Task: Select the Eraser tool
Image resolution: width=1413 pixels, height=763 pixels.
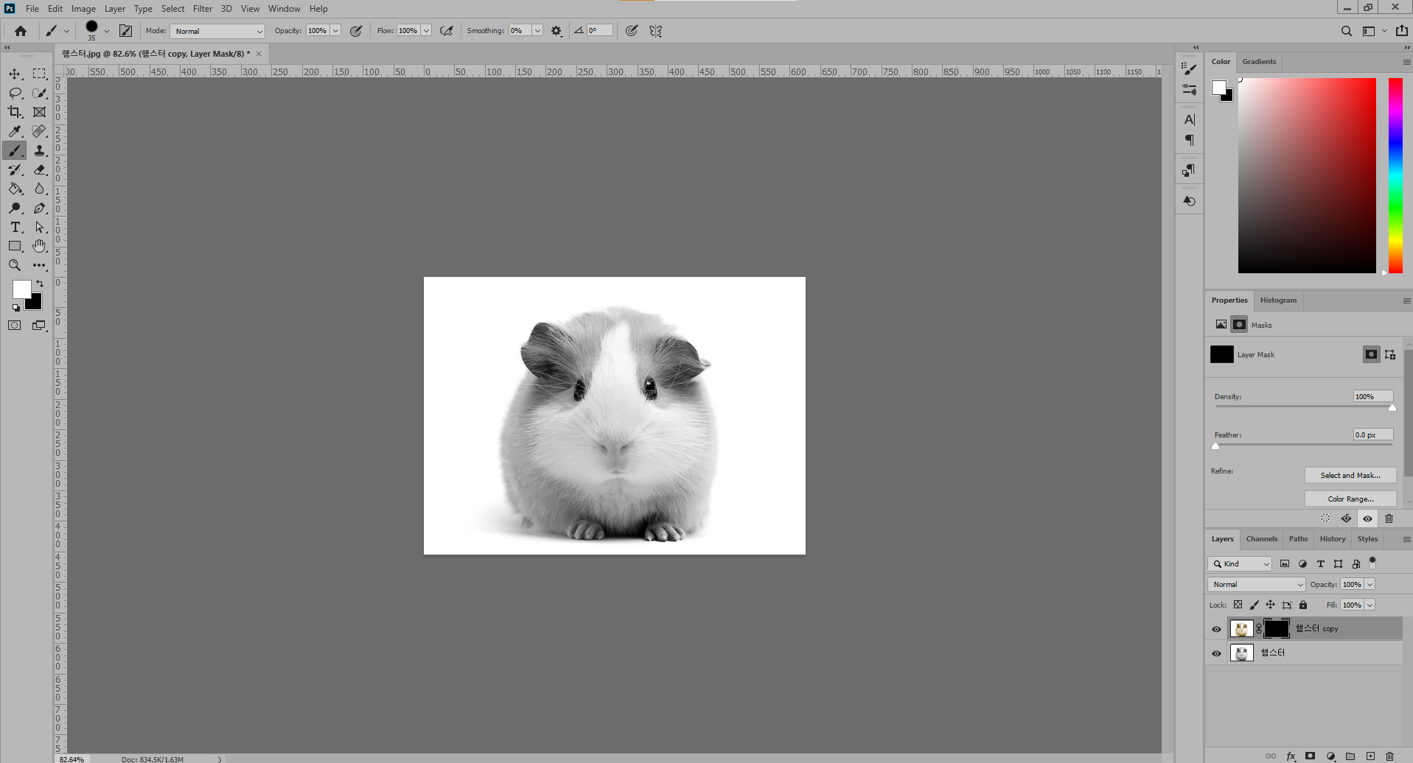Action: tap(40, 169)
